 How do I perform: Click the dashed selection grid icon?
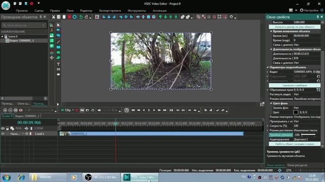[97, 17]
